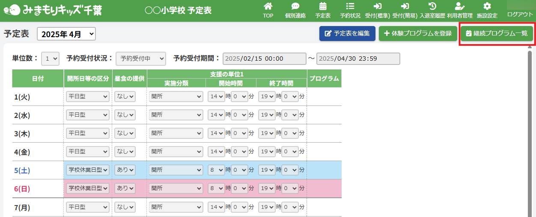This screenshot has height=217, width=536.
Task: Open the 2025年 4月 month dropdown
Action: [66, 34]
